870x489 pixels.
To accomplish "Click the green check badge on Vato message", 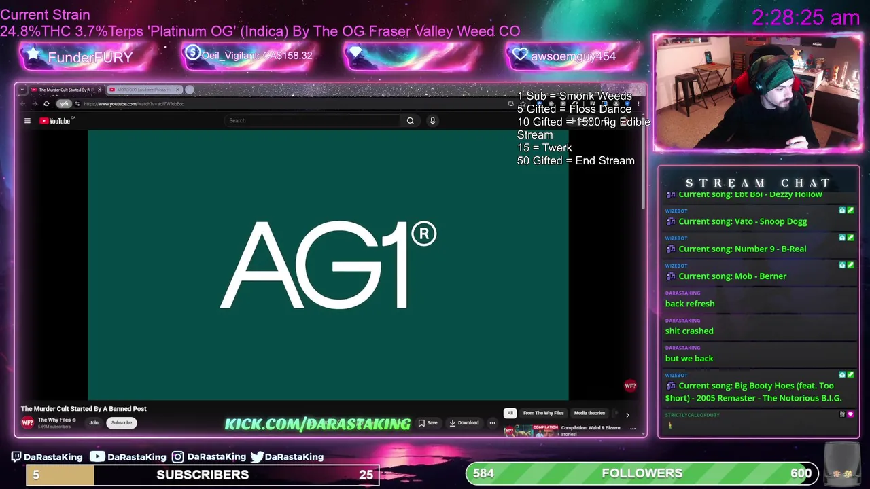I will click(850, 211).
